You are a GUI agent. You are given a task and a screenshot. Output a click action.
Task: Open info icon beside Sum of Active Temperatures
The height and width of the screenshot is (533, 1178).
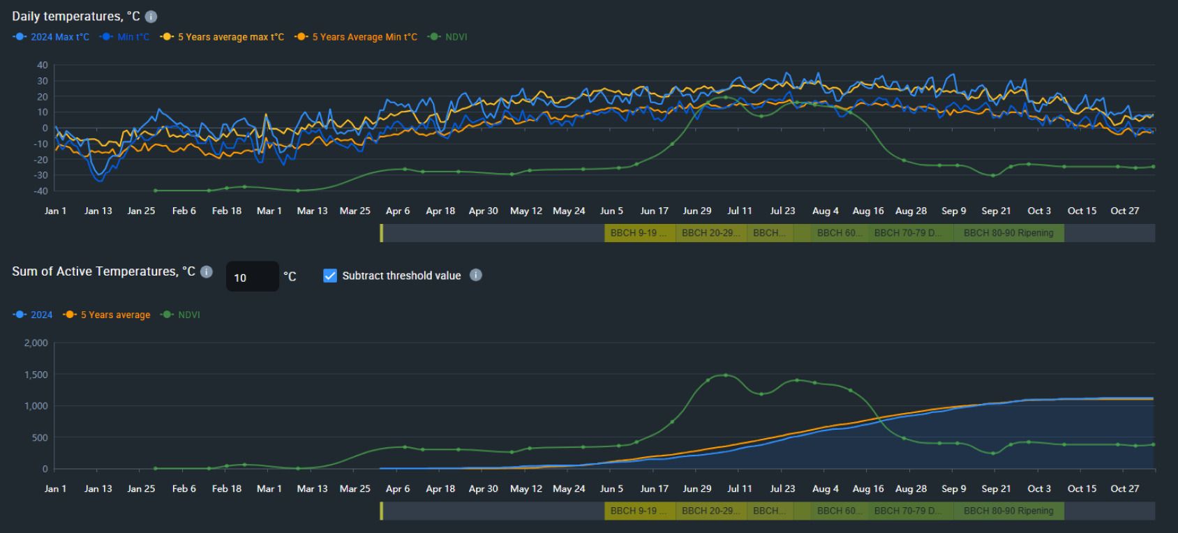[x=207, y=271]
